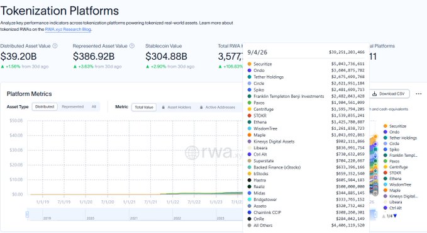Click the info icon beside Represented Asset Value

click(x=132, y=46)
